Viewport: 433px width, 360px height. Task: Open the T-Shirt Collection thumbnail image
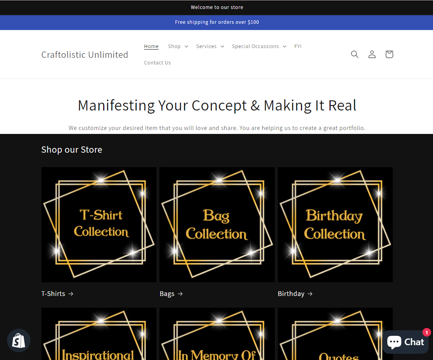[98, 225]
